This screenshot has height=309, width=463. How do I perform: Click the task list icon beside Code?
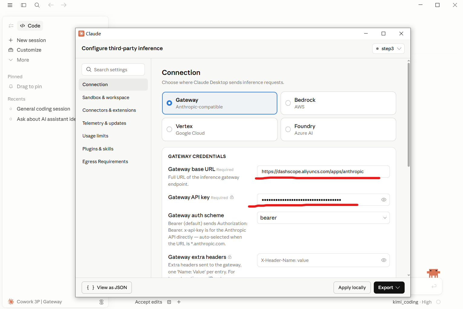point(11,26)
